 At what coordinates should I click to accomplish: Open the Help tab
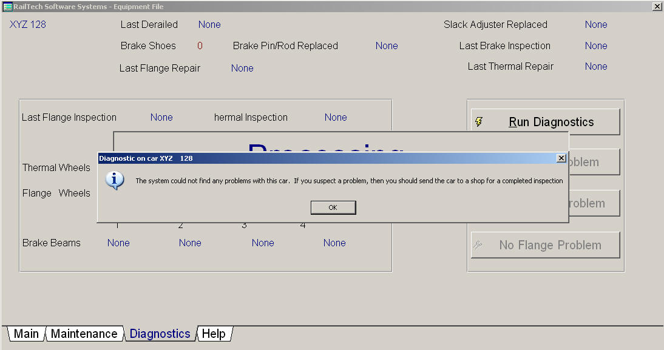pyautogui.click(x=214, y=334)
